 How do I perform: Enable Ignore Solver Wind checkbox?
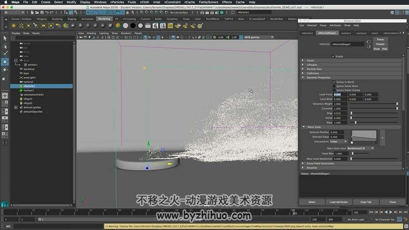click(334, 86)
